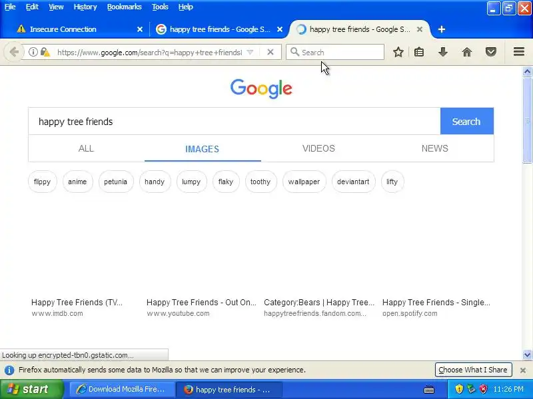Select the VIDEOS results tab
This screenshot has height=399, width=533.
(318, 148)
